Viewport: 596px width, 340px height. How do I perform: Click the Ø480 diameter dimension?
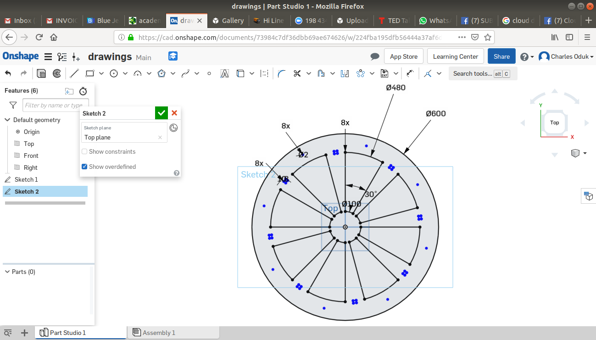(395, 87)
